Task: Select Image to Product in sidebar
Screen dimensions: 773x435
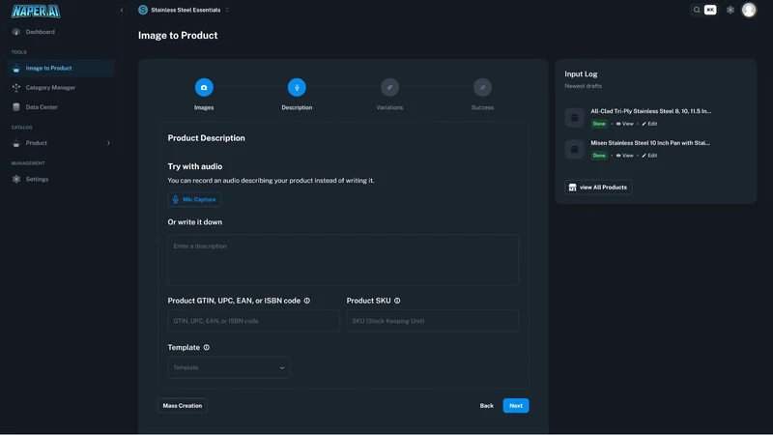Action: (x=61, y=68)
